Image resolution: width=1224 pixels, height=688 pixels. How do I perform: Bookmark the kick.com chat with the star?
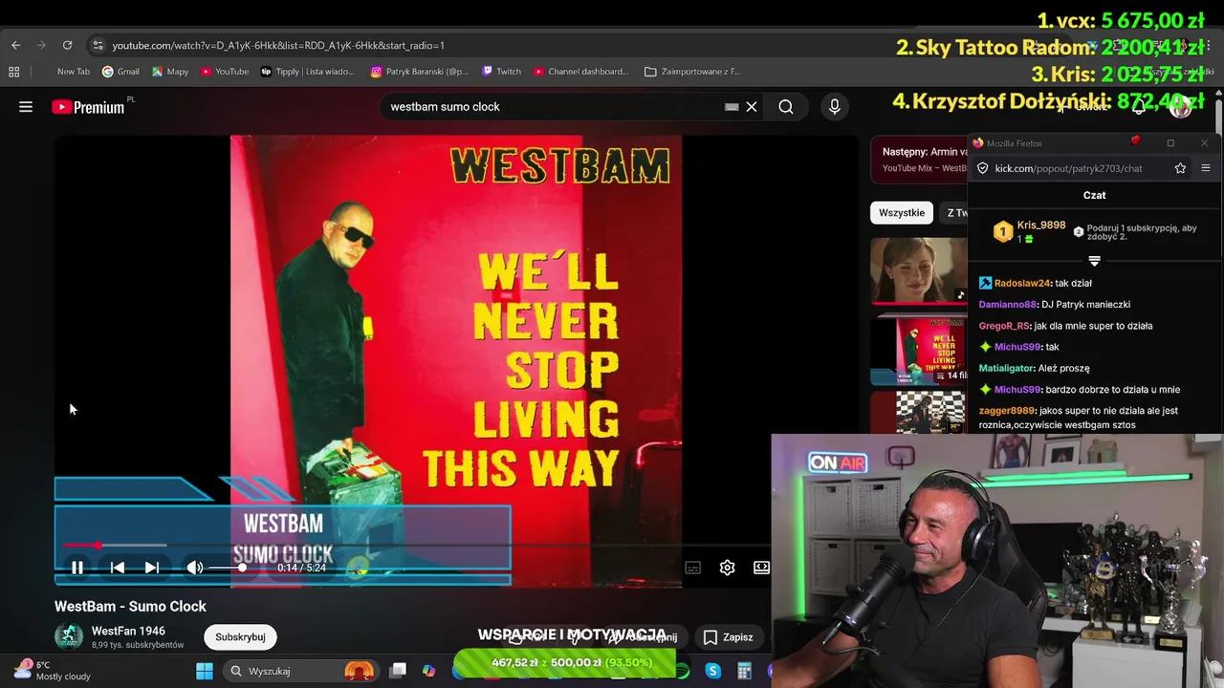[x=1181, y=168]
